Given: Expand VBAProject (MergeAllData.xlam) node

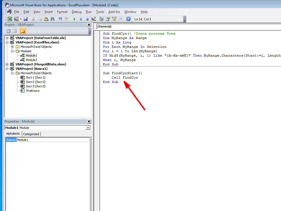Looking at the screenshot, I should click(7, 64).
